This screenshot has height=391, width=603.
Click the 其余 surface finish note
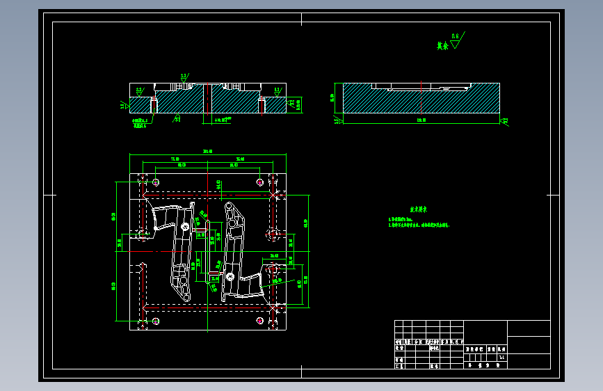[442, 46]
